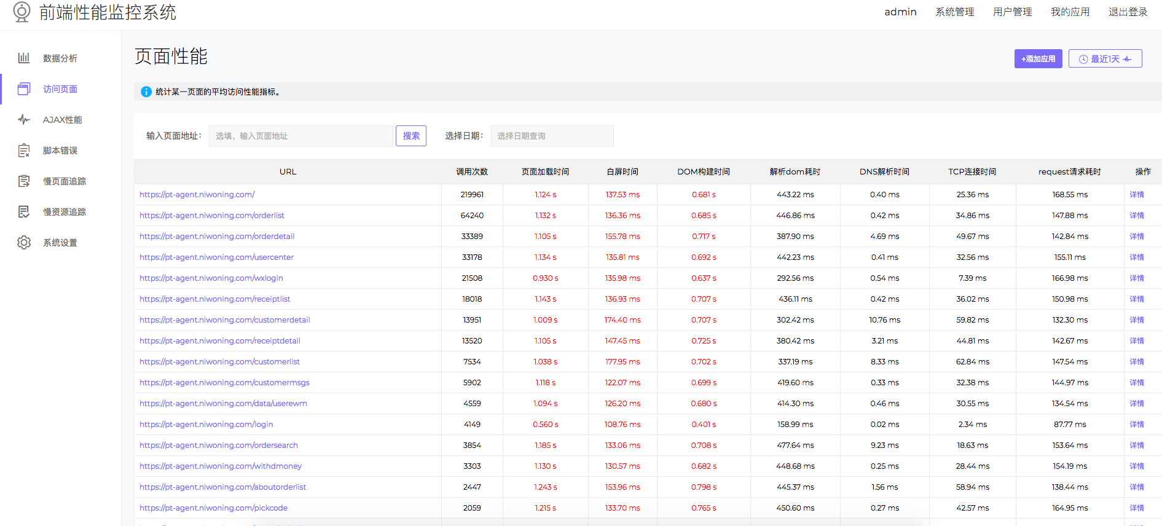Open the 最近1天 time range dropdown
The image size is (1162, 526).
pos(1105,58)
